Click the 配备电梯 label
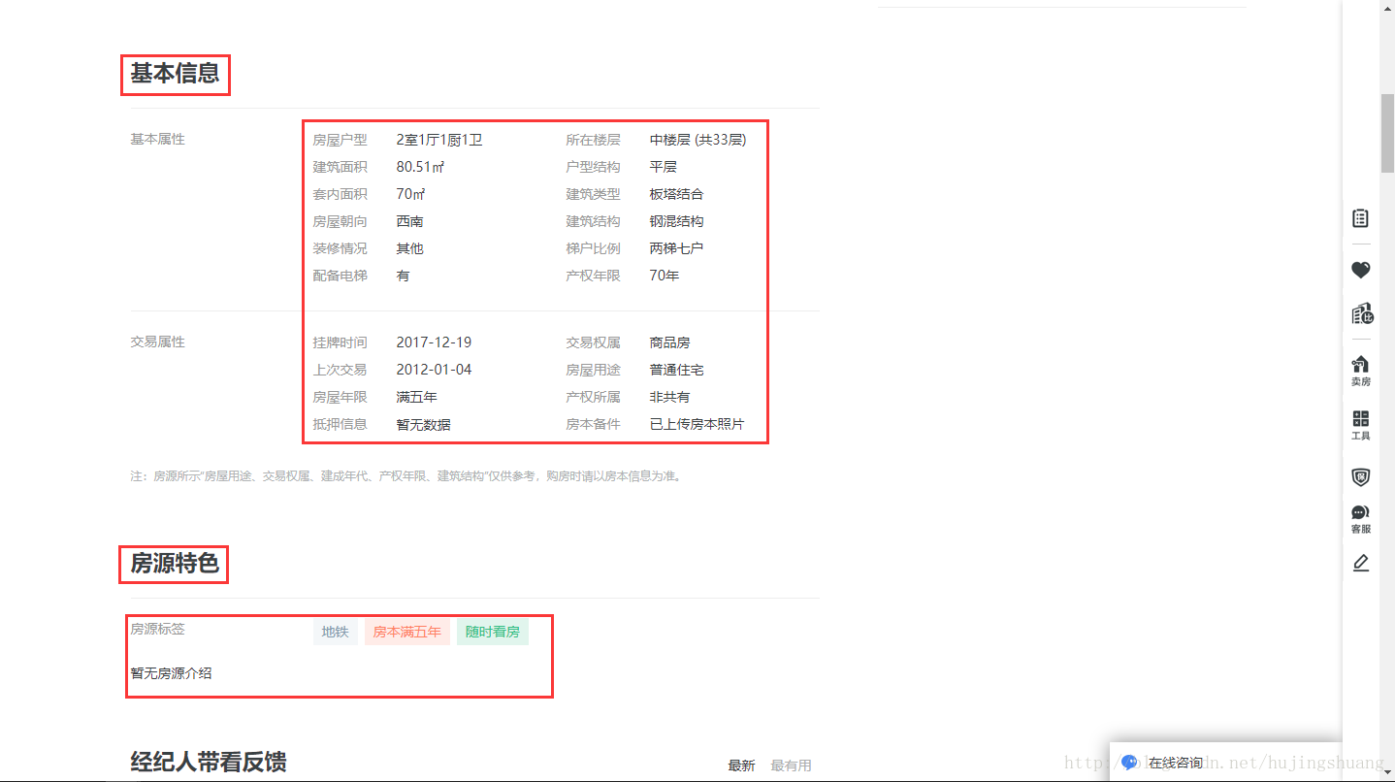This screenshot has height=782, width=1395. coord(340,276)
